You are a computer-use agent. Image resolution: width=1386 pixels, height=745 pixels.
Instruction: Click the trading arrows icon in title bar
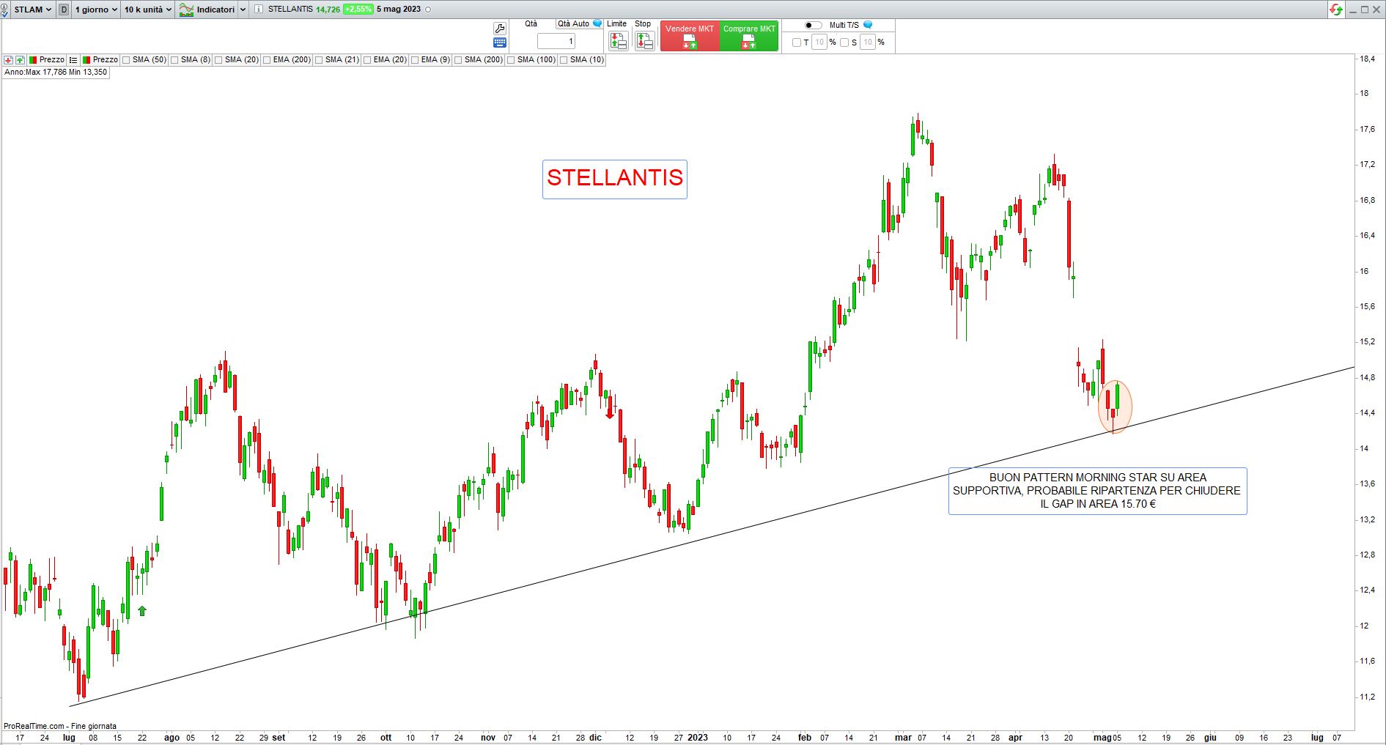tap(1336, 10)
